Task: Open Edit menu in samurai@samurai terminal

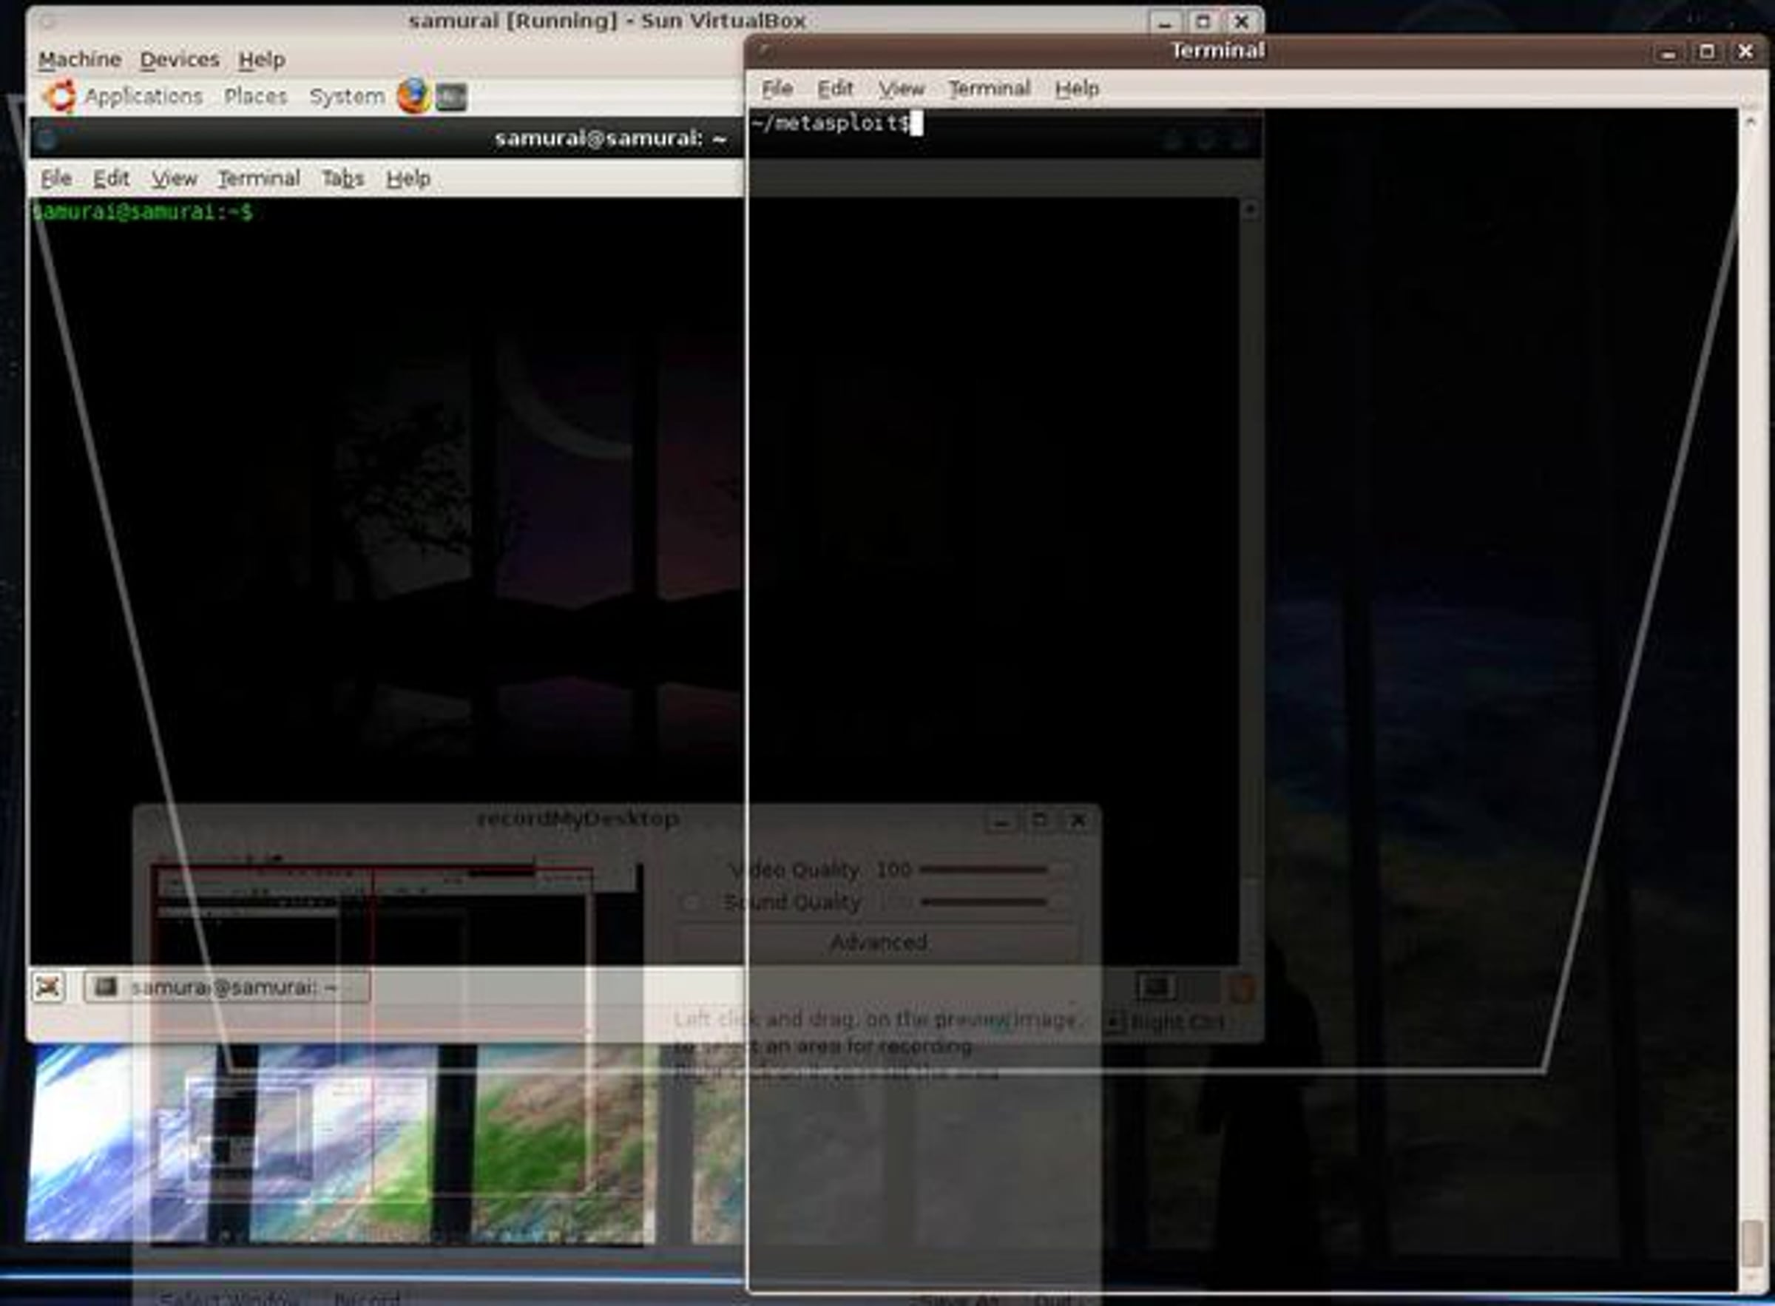Action: coord(112,179)
